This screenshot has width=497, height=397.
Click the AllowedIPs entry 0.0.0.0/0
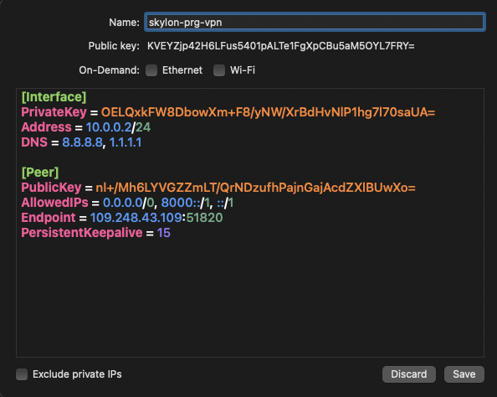(128, 203)
